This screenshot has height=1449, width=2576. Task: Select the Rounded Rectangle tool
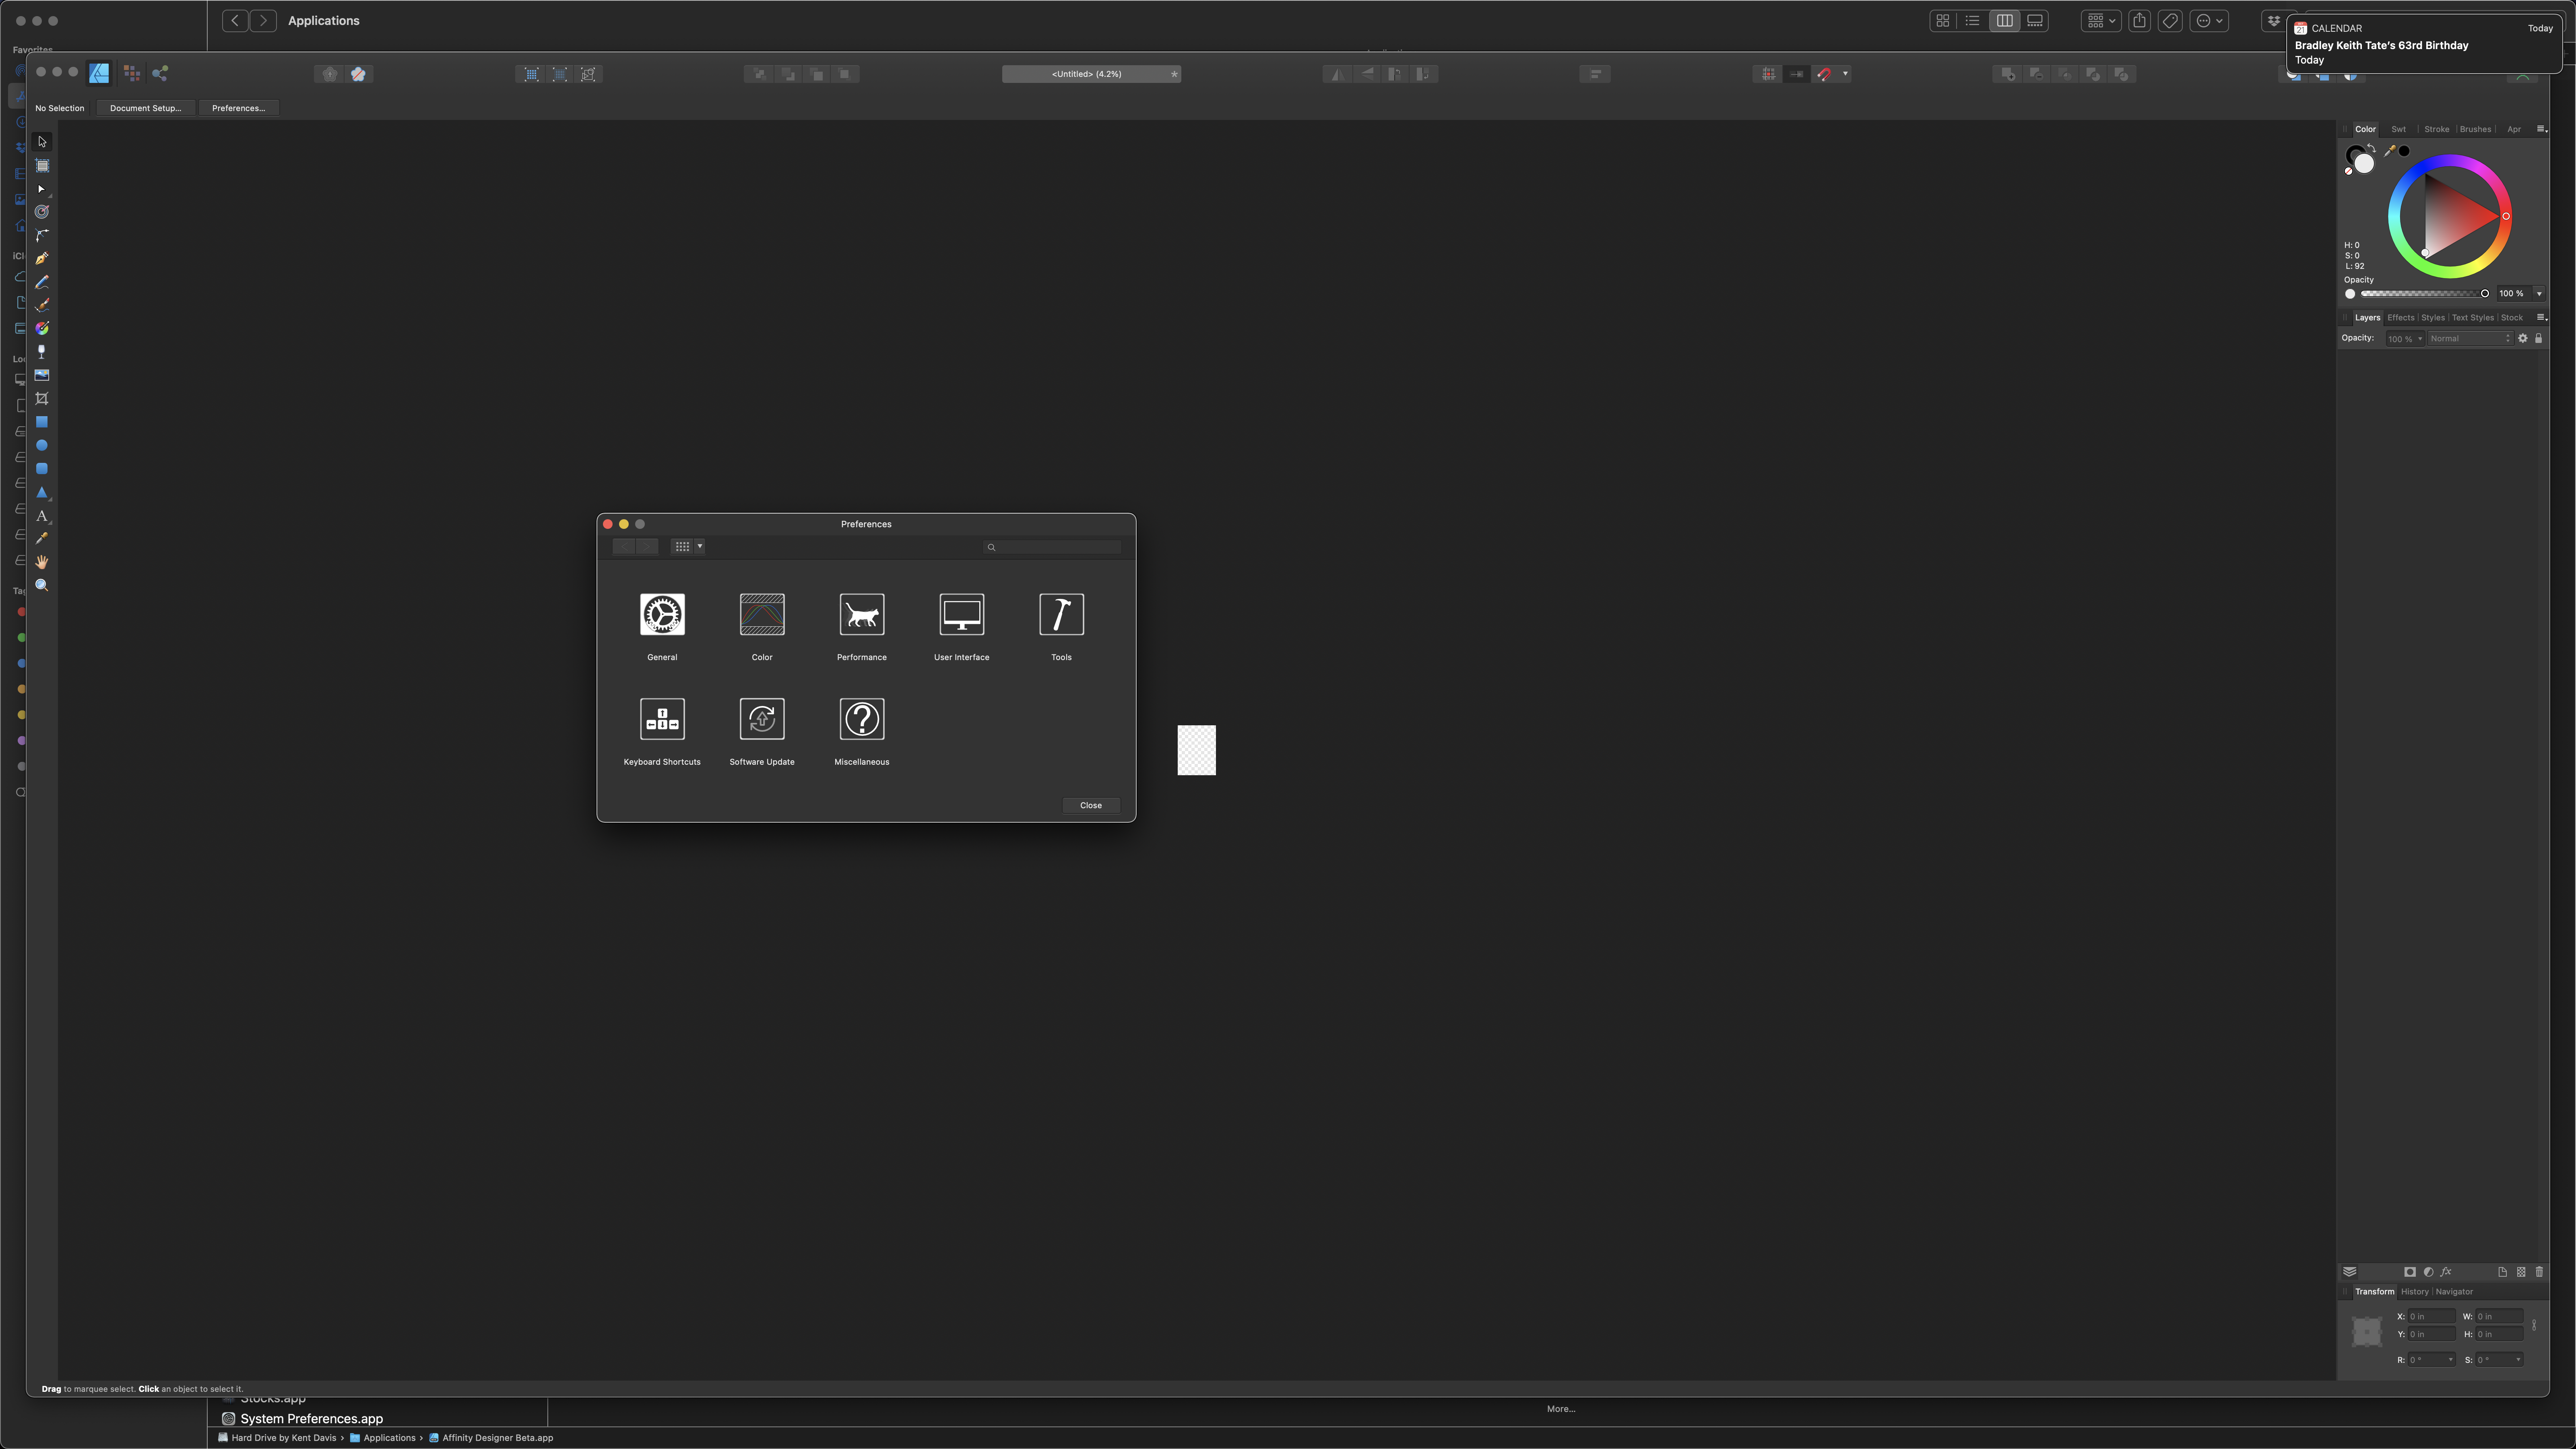[x=42, y=469]
